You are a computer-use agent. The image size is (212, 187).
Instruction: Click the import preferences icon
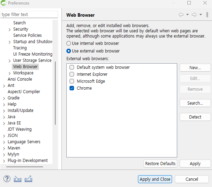click(18, 179)
